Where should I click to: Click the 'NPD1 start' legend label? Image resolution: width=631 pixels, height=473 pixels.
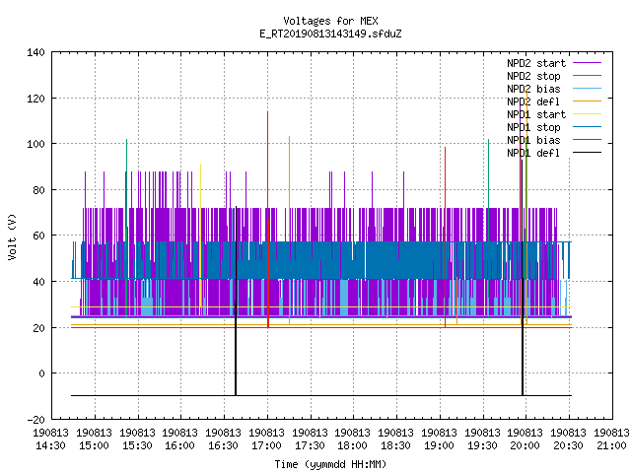point(536,114)
